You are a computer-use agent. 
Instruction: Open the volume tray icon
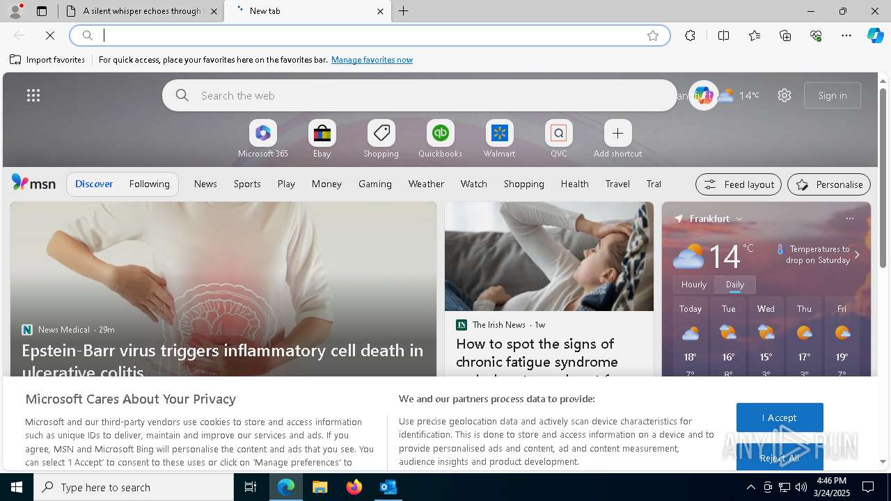pos(801,487)
